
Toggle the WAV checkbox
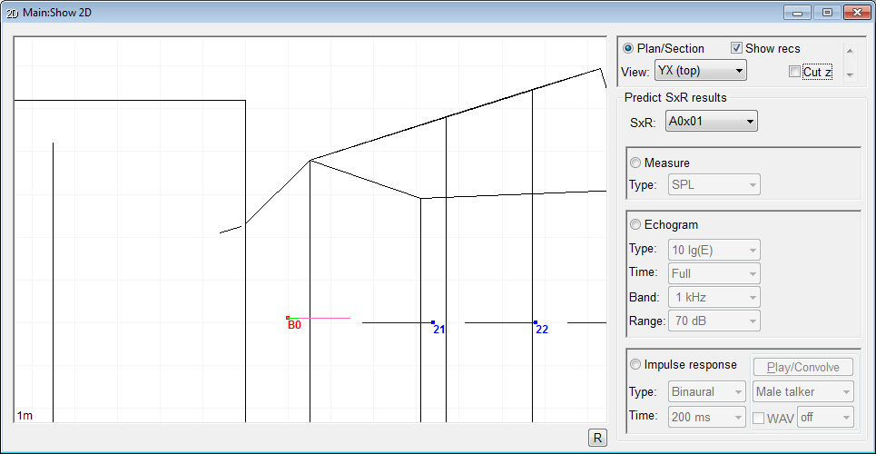[759, 418]
